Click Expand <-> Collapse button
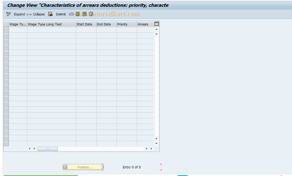 (29, 14)
